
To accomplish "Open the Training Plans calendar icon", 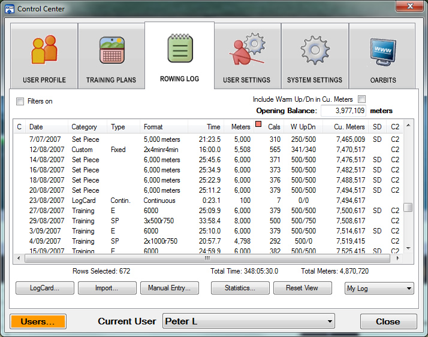I will [x=111, y=50].
